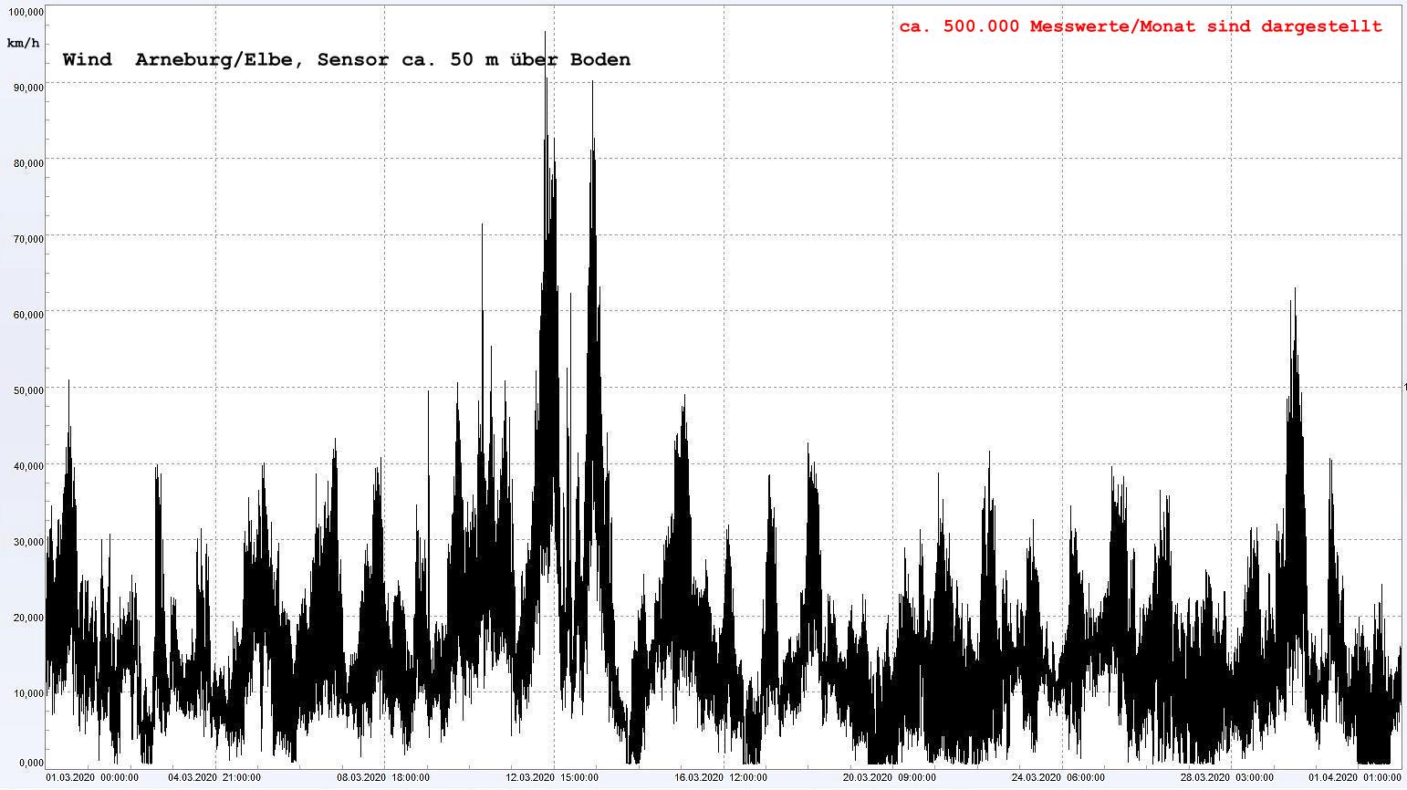The width and height of the screenshot is (1407, 790).
Task: Click the 30,000 y-axis label
Action: [x=26, y=542]
